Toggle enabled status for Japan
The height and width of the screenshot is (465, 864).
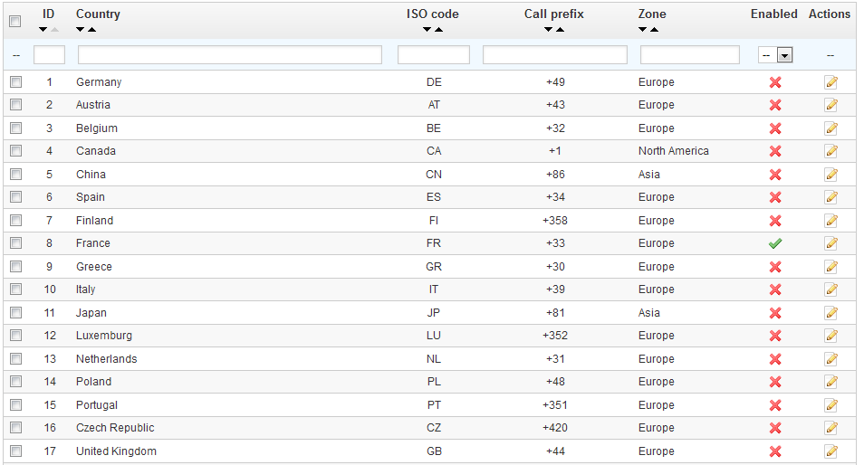pyautogui.click(x=775, y=314)
